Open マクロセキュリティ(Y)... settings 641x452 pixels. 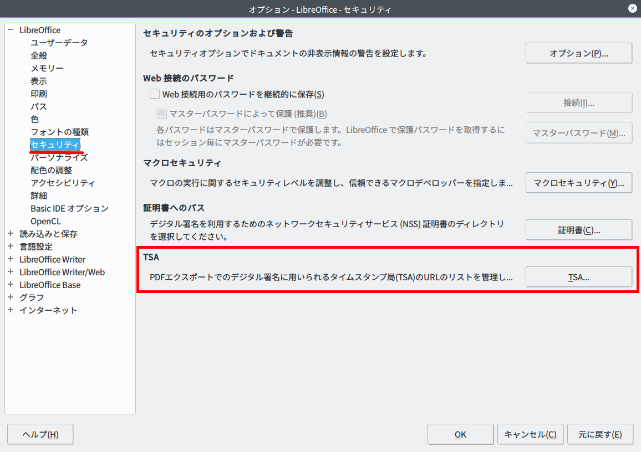coord(579,182)
